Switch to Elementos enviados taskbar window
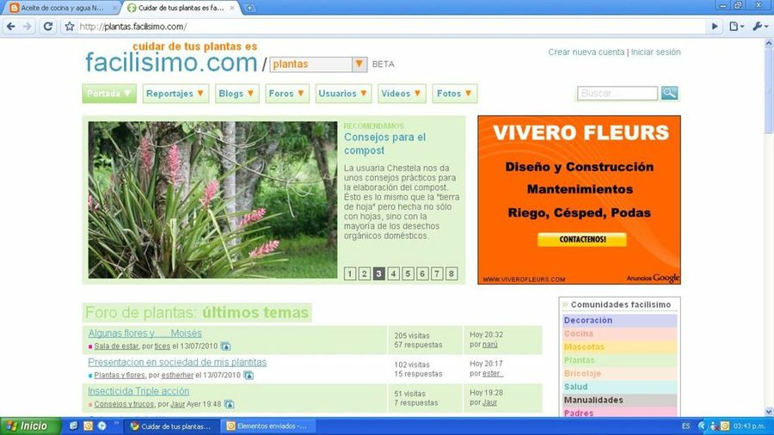 click(267, 426)
